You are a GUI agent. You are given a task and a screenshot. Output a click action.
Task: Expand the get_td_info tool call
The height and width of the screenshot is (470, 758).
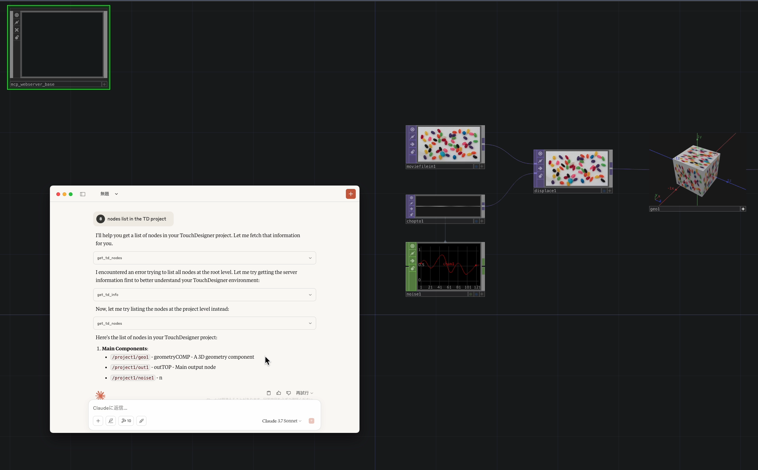pyautogui.click(x=310, y=295)
